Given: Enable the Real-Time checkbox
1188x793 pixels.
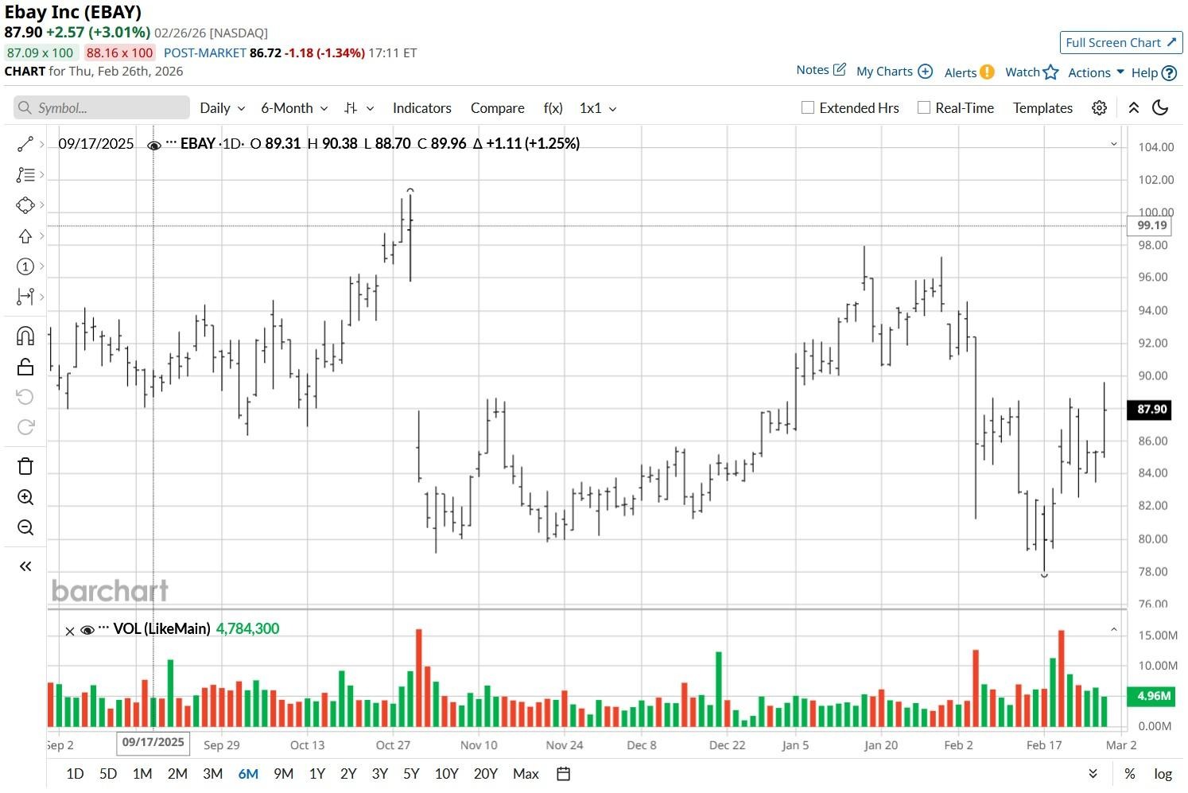Looking at the screenshot, I should tap(924, 108).
